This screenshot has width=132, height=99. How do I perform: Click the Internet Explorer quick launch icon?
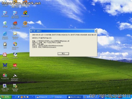(16, 97)
